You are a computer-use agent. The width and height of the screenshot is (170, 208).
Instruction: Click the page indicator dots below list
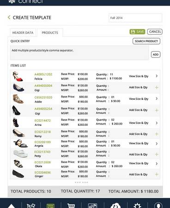tap(81, 182)
